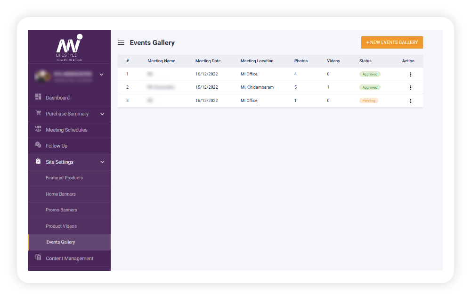Open the action menu for the Pending row
The image size is (471, 300).
[410, 100]
